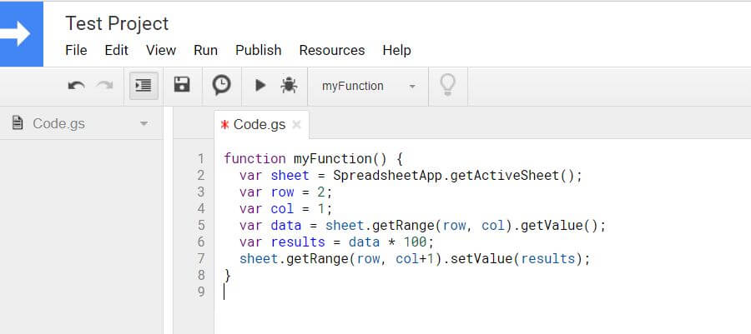Run the script with play icon

tap(260, 85)
